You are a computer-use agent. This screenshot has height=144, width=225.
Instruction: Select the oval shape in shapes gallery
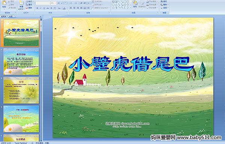[128, 2]
